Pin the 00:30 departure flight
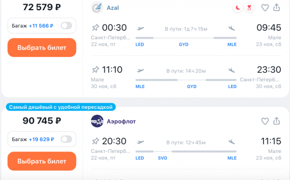This screenshot has height=180, width=290. pos(95,28)
